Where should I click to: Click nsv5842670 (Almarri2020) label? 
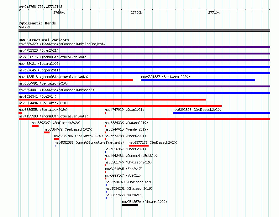point(145,202)
